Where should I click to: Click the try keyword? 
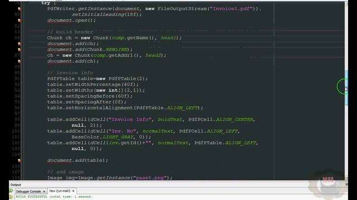[x=46, y=3]
